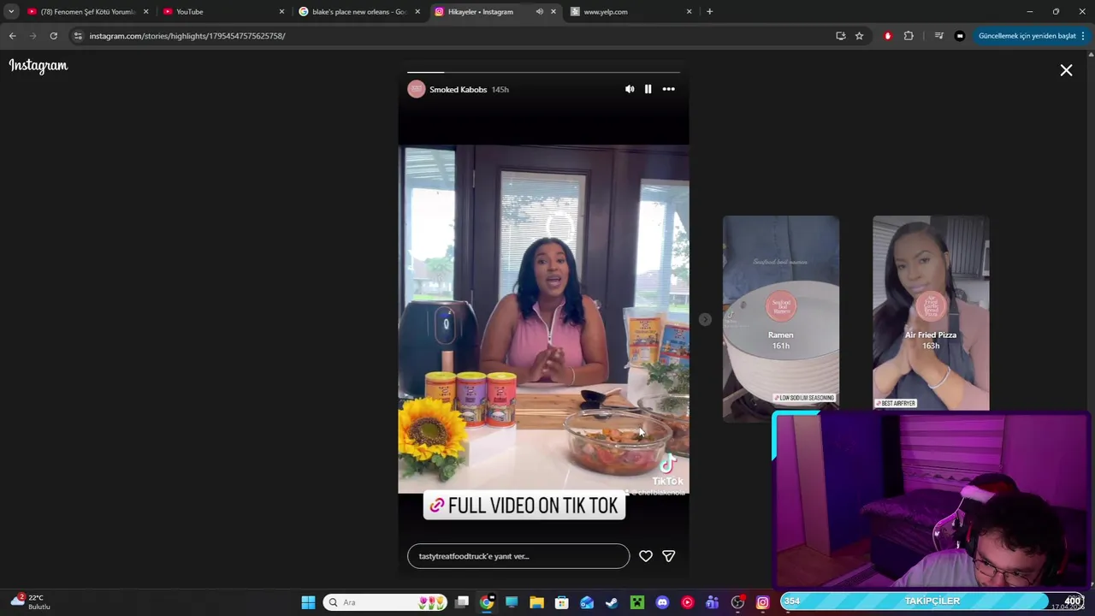Open the Outlook mail taskbar icon

click(x=587, y=602)
